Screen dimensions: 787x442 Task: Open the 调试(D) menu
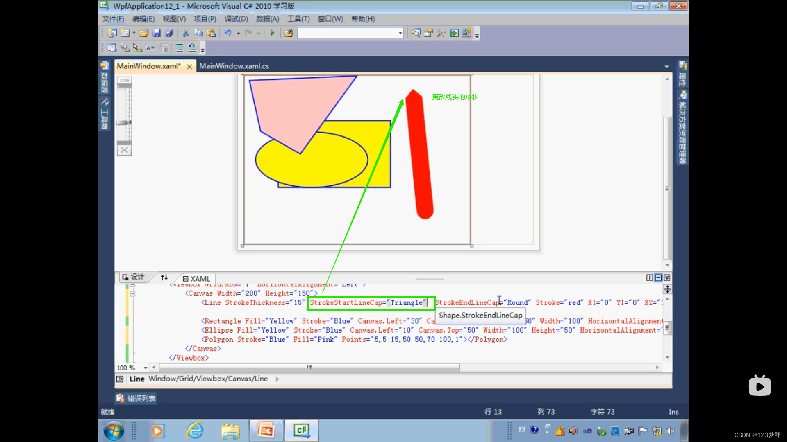(x=236, y=19)
